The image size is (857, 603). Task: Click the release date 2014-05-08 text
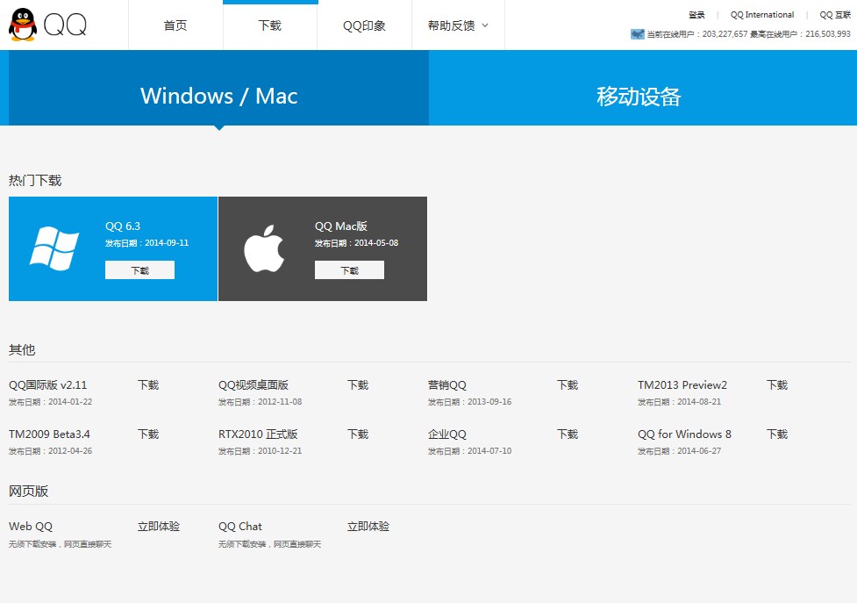(376, 243)
